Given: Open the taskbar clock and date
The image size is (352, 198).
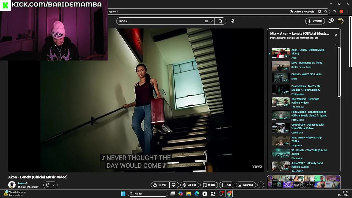Looking at the screenshot, I should (x=344, y=194).
